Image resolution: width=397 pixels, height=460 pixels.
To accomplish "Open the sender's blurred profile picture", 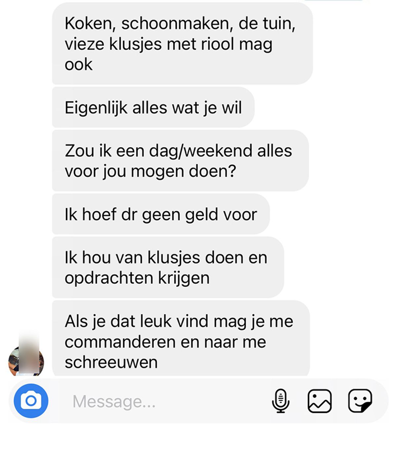I will coord(26,361).
